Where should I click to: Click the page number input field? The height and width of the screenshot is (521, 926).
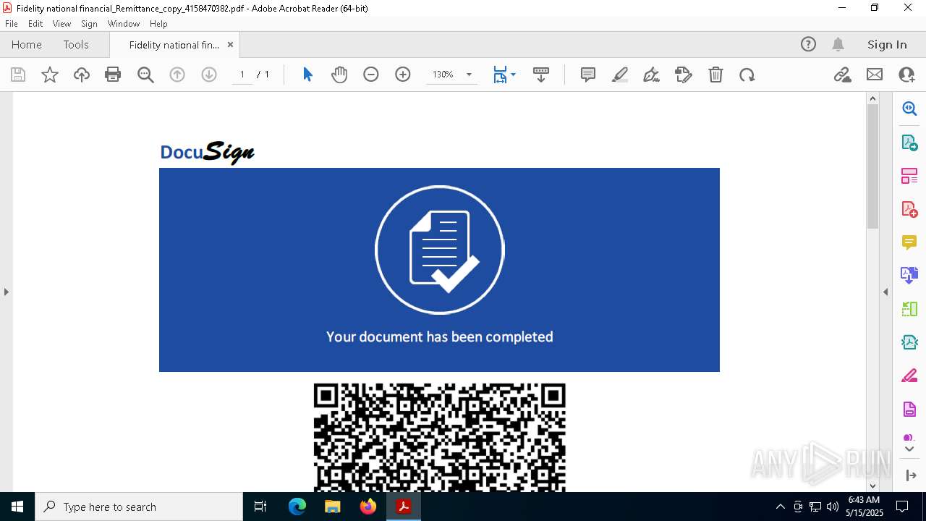(x=242, y=75)
